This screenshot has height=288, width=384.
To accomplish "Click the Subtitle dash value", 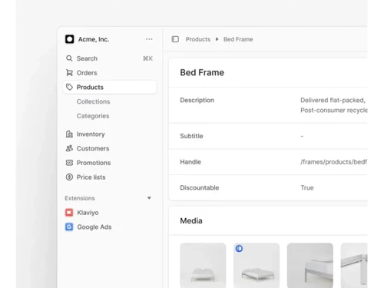I will (302, 136).
